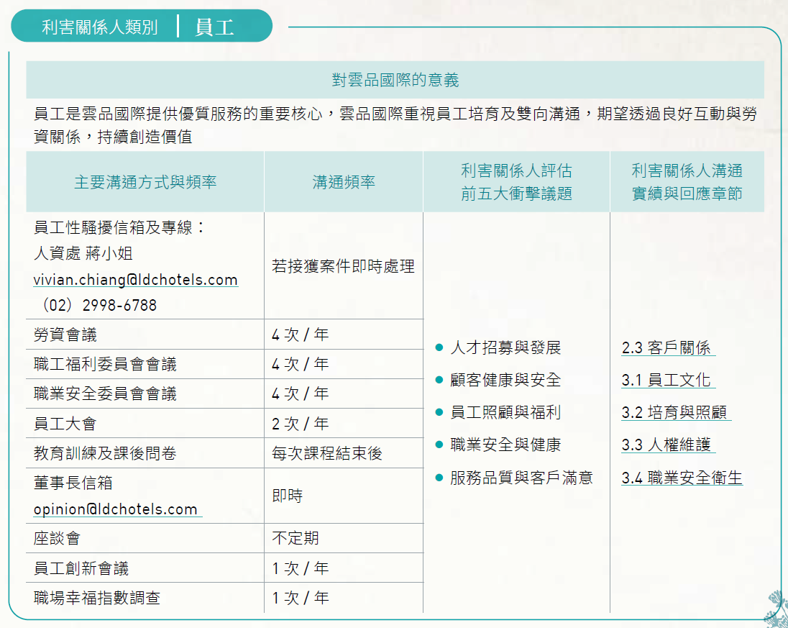Select the '利害關係人溝通 實績與回應章節' column header
The height and width of the screenshot is (628, 788).
[x=687, y=181]
